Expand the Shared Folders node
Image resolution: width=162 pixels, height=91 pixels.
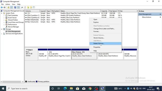pyautogui.click(x=4, y=20)
